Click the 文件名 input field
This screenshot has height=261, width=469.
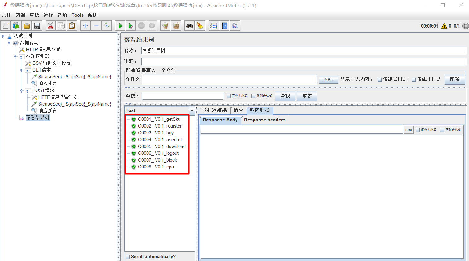tap(229, 80)
